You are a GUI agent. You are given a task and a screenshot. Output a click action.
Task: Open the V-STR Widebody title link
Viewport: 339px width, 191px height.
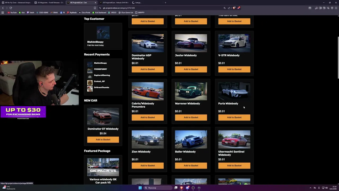click(x=229, y=55)
